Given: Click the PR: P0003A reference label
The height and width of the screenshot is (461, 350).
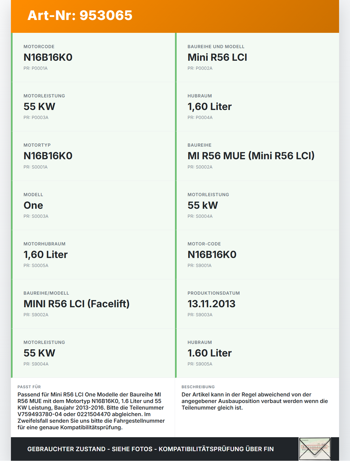Looking at the screenshot, I should [x=36, y=118].
